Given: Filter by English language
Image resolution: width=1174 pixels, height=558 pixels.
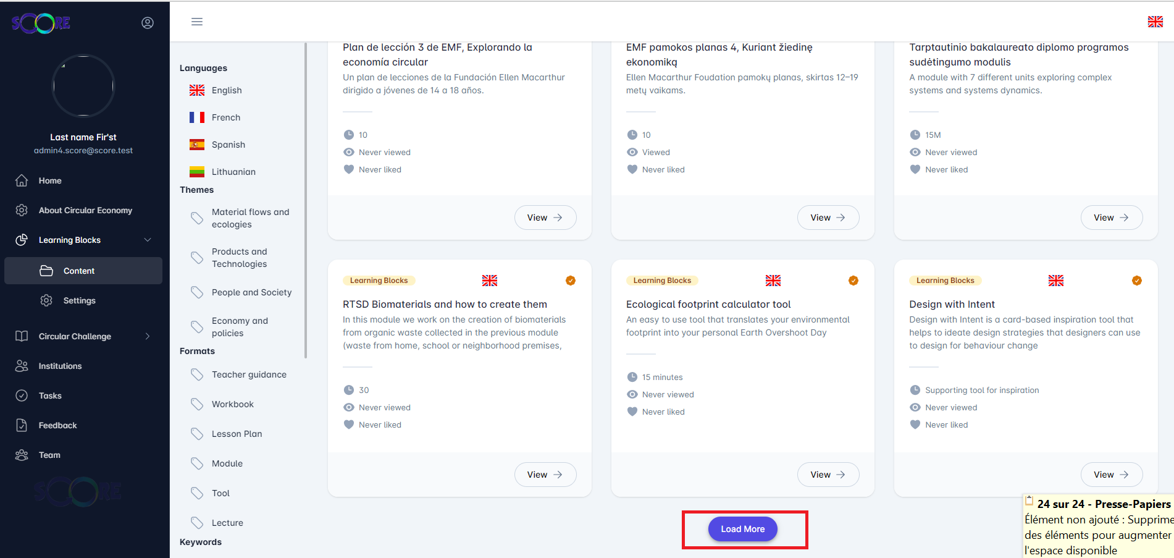Looking at the screenshot, I should click(226, 90).
